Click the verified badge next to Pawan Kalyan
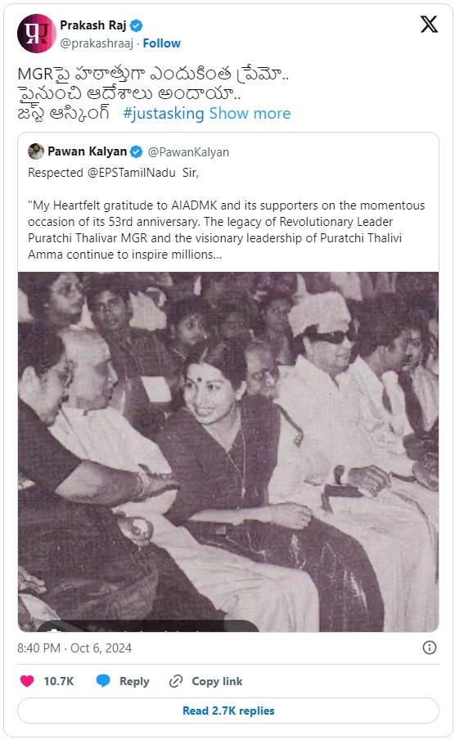This screenshot has width=455, height=740. (x=137, y=151)
